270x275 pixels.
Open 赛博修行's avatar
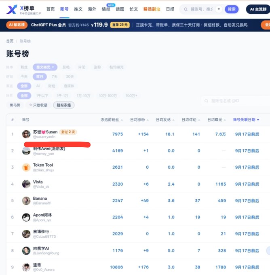[x=26, y=234]
